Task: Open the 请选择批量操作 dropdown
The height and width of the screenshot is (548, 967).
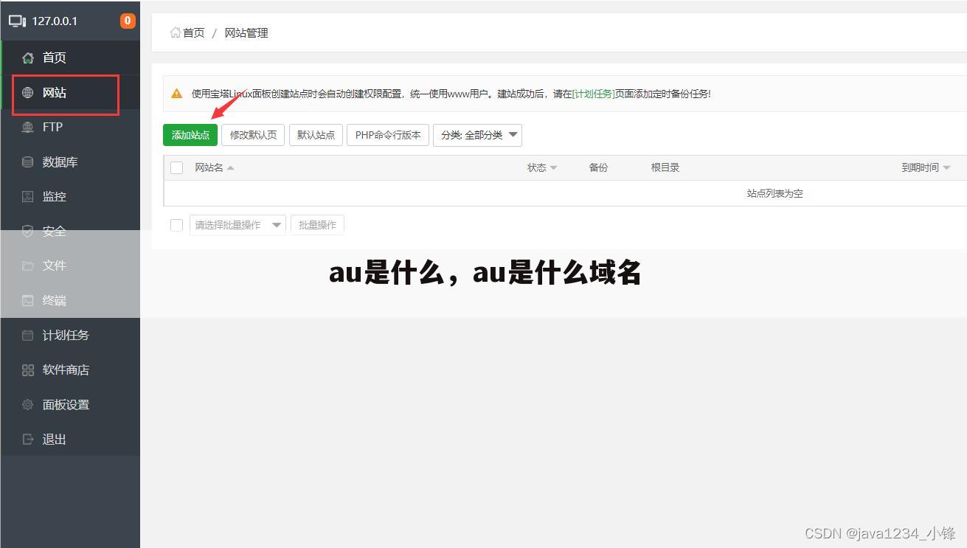Action: pos(238,225)
